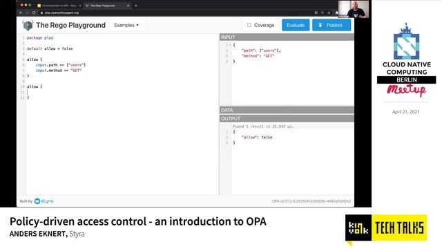Click 'input.method == "GET"' line
This screenshot has width=442, height=249.
coord(58,71)
